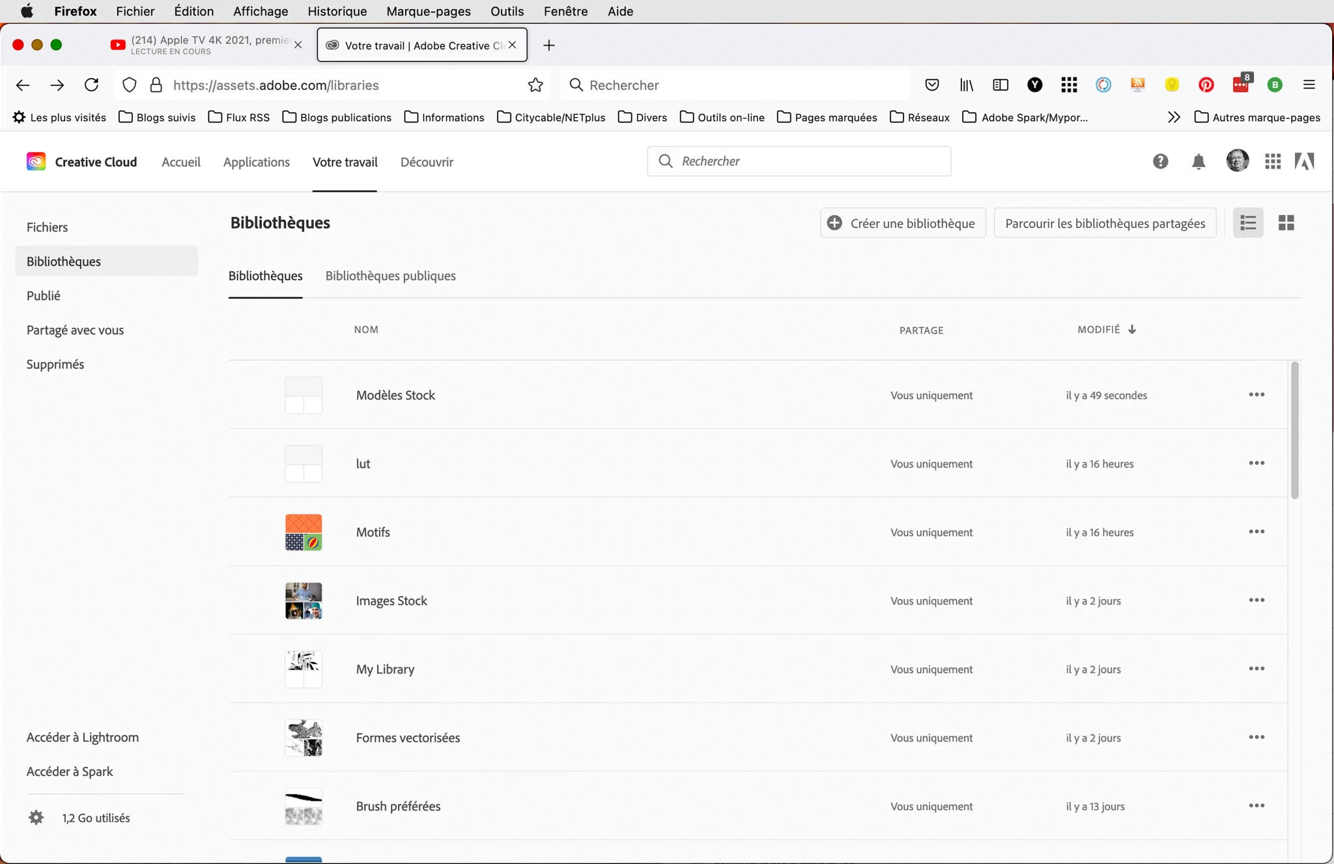Open the notifications bell icon
The image size is (1334, 864).
(x=1198, y=161)
